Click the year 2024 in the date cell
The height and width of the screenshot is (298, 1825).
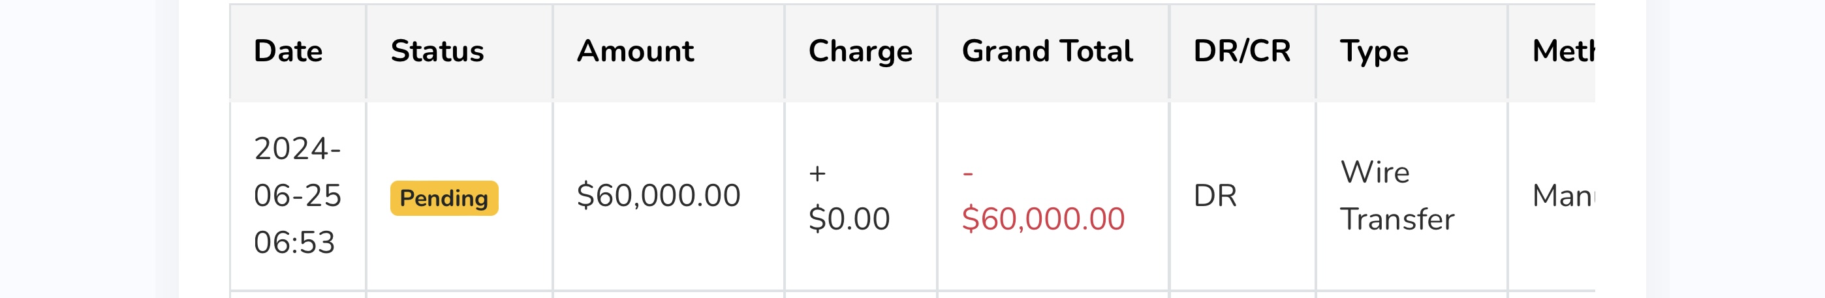pyautogui.click(x=292, y=149)
